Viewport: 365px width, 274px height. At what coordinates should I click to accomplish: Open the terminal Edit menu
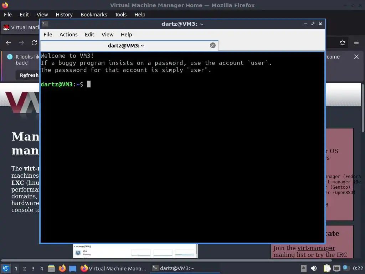pyautogui.click(x=89, y=35)
